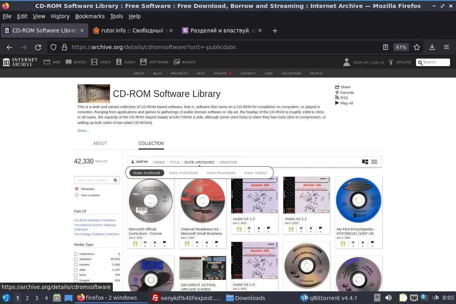Select Date Published sort option
Screen dimensions: 456x304
click(x=184, y=173)
